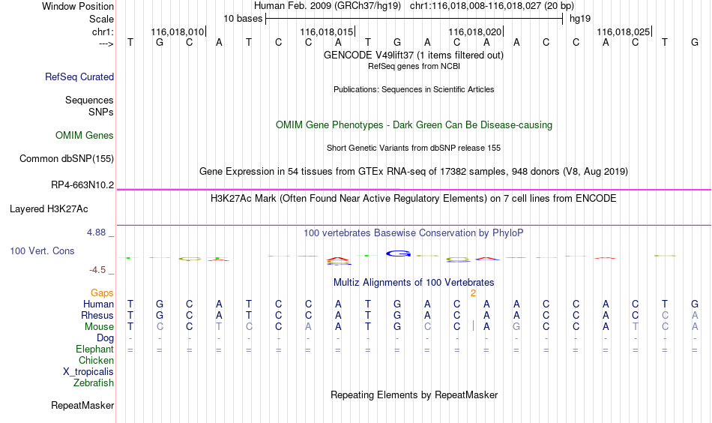Click the GRCh37/hg19 window position title

[414, 6]
